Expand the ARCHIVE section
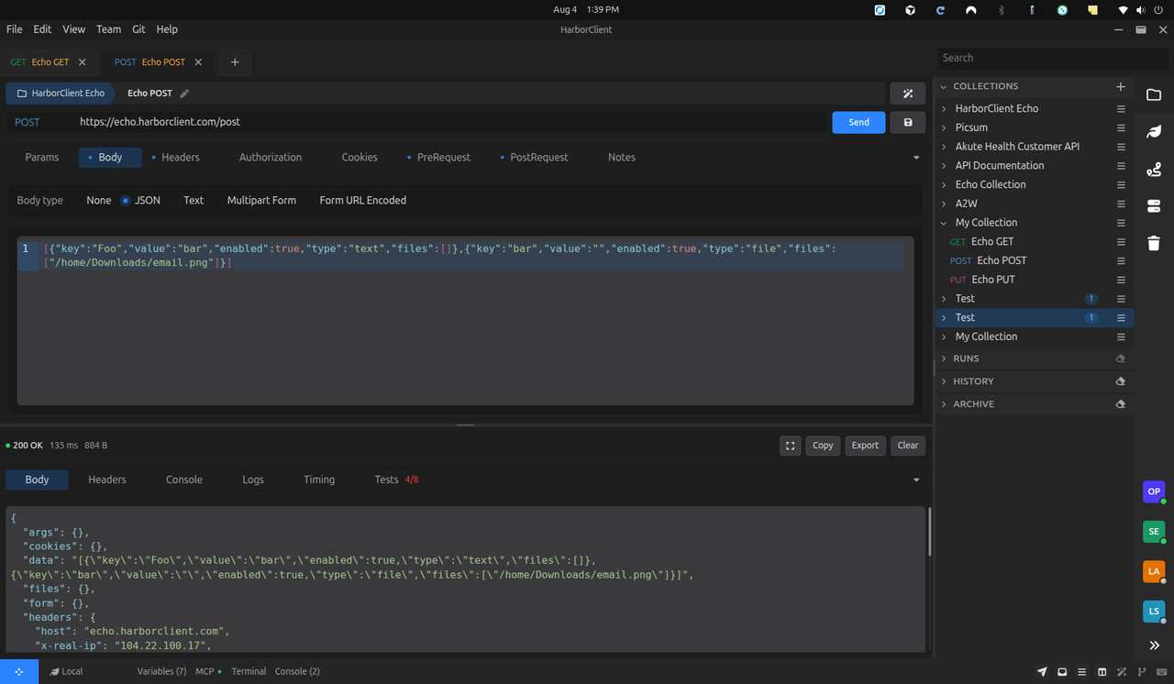The height and width of the screenshot is (684, 1174). (x=944, y=404)
